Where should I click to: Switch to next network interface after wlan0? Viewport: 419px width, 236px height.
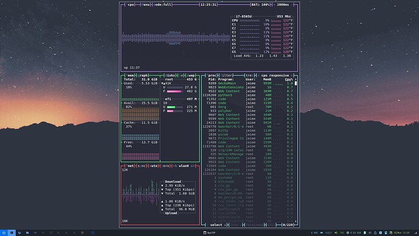(x=192, y=166)
